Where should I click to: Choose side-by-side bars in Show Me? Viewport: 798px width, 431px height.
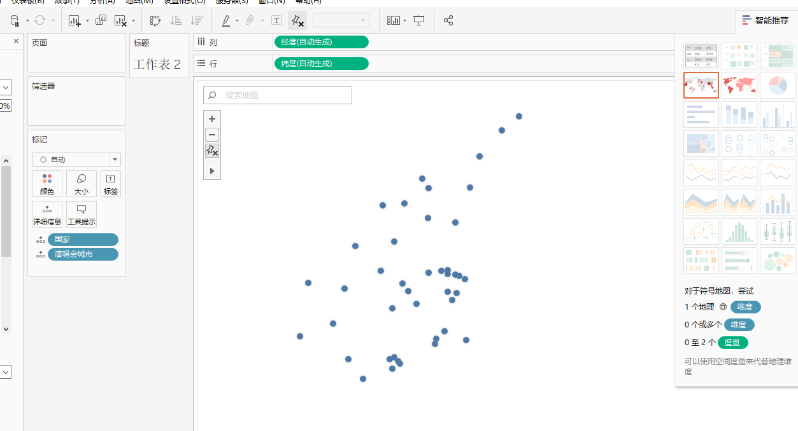click(778, 114)
